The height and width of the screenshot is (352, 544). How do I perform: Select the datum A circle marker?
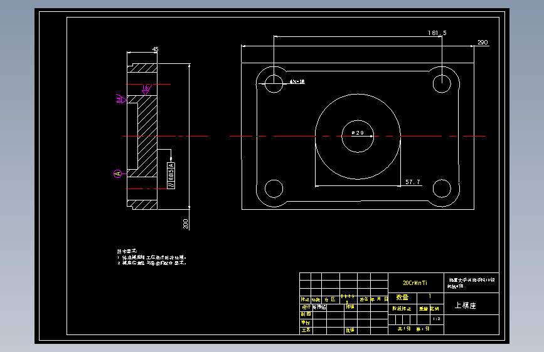click(117, 173)
